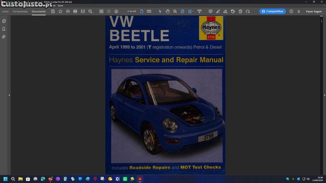Mark the file as favorite with the star icon
The height and width of the screenshot is (183, 326).
[60, 11]
